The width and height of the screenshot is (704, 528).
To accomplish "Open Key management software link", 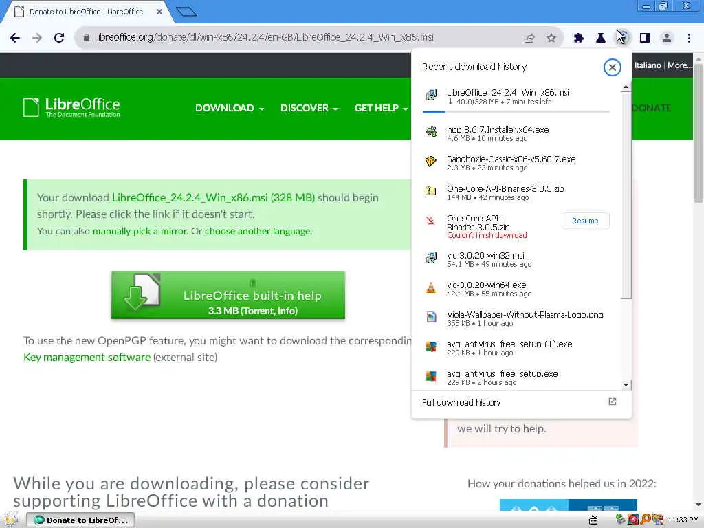I will pyautogui.click(x=87, y=357).
